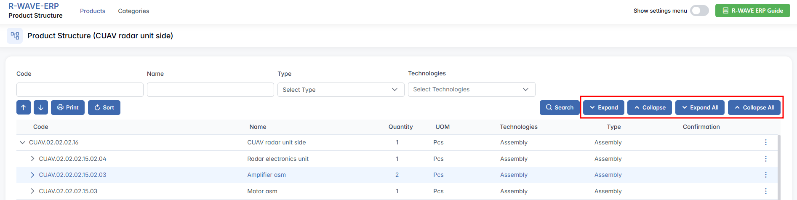Open the three-dot menu for Amplifier asm

(765, 175)
